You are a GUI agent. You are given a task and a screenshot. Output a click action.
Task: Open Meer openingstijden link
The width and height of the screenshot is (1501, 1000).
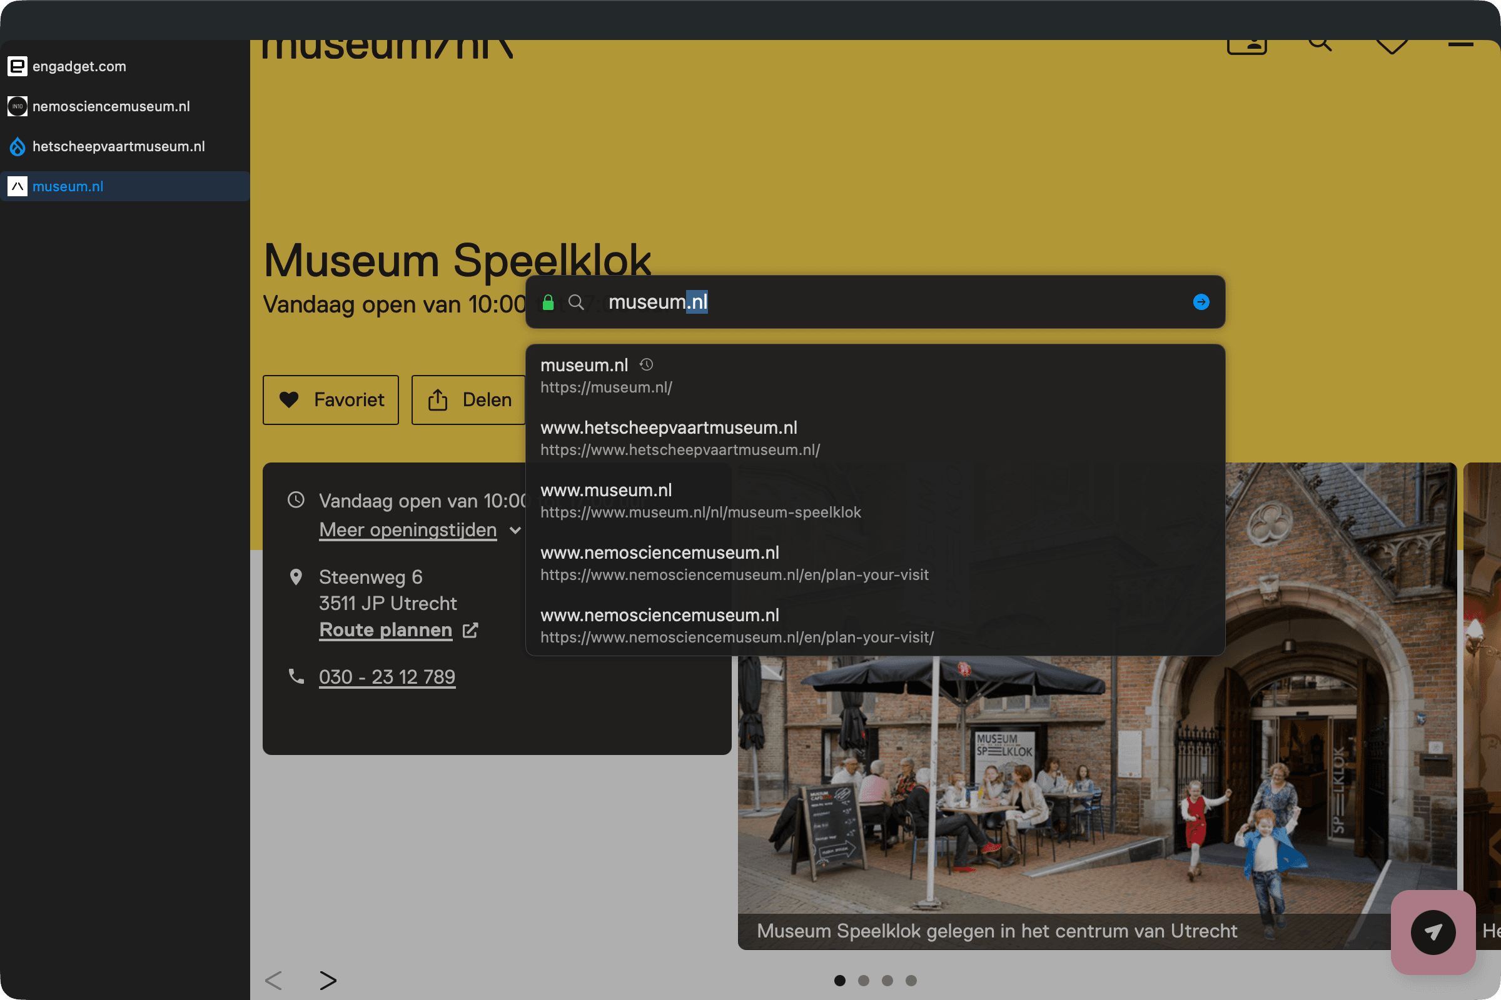[x=408, y=530]
